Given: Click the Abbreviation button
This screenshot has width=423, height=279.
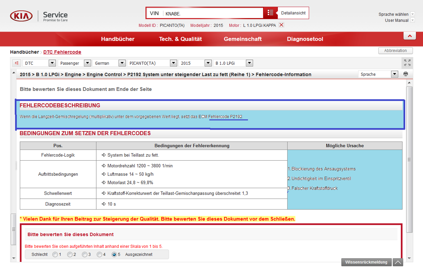Looking at the screenshot, I should click(x=395, y=51).
